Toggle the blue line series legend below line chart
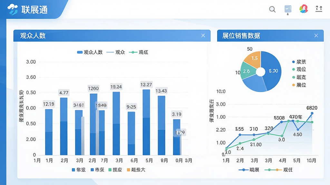The height and width of the screenshot is (185, 330). click(x=249, y=170)
